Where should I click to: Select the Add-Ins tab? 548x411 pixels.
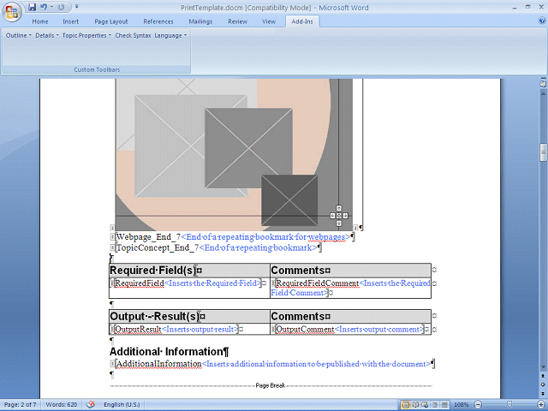click(302, 21)
